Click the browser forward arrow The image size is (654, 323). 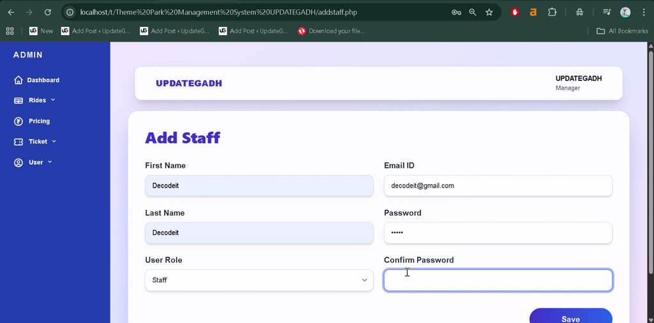click(29, 12)
